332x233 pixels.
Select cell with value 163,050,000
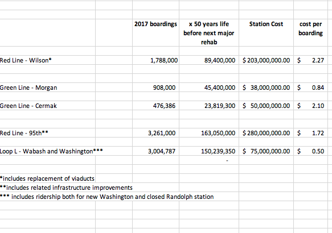(209, 133)
